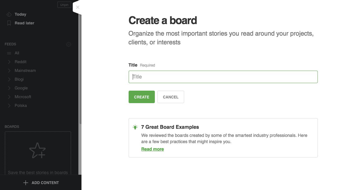The image size is (364, 190).
Task: Expand the Mainstream feed folder
Action: [9, 71]
